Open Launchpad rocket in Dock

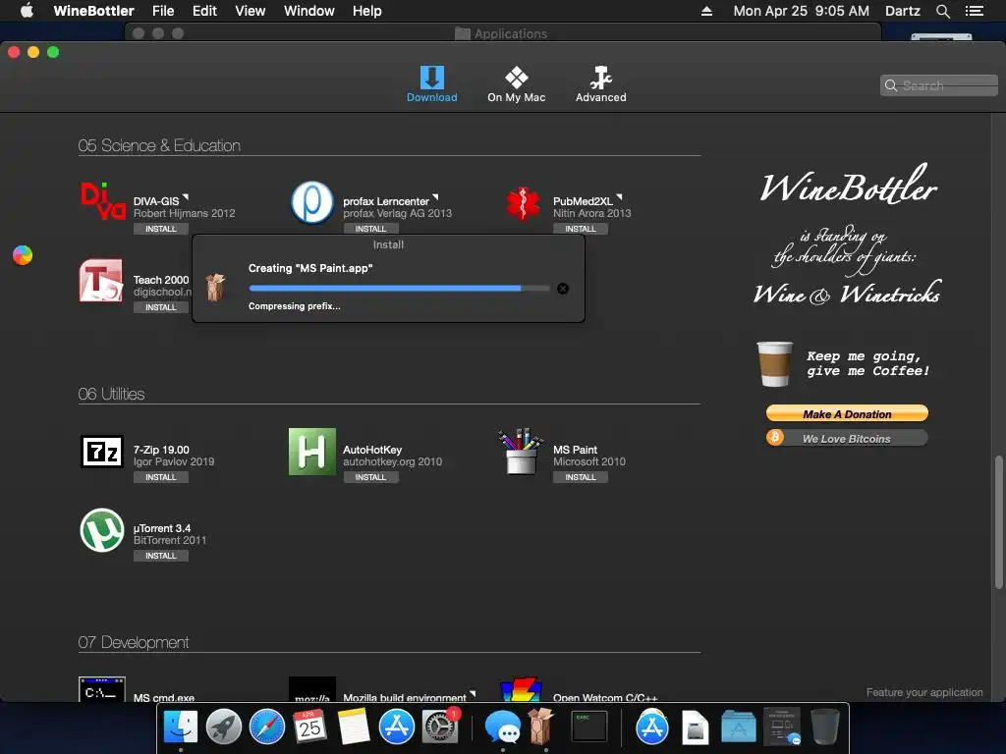[224, 727]
